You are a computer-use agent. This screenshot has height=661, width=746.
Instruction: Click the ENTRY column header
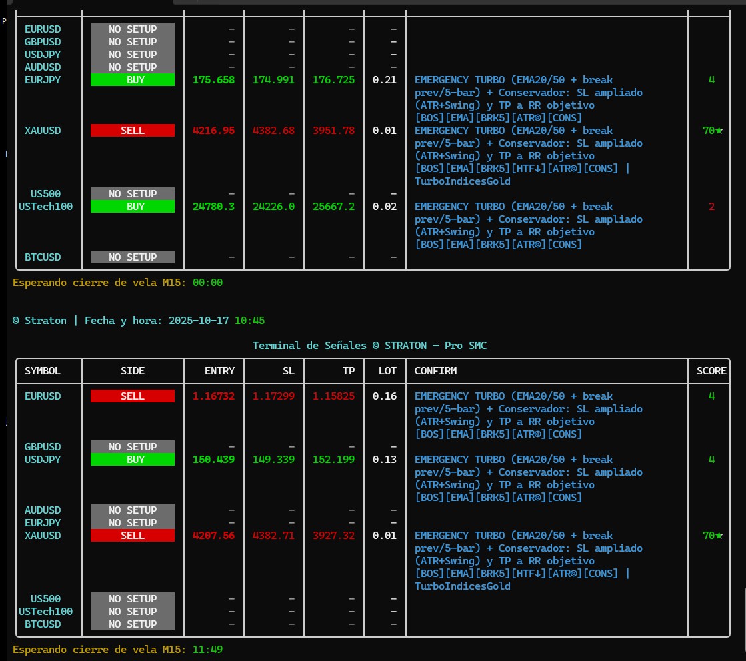(x=219, y=371)
